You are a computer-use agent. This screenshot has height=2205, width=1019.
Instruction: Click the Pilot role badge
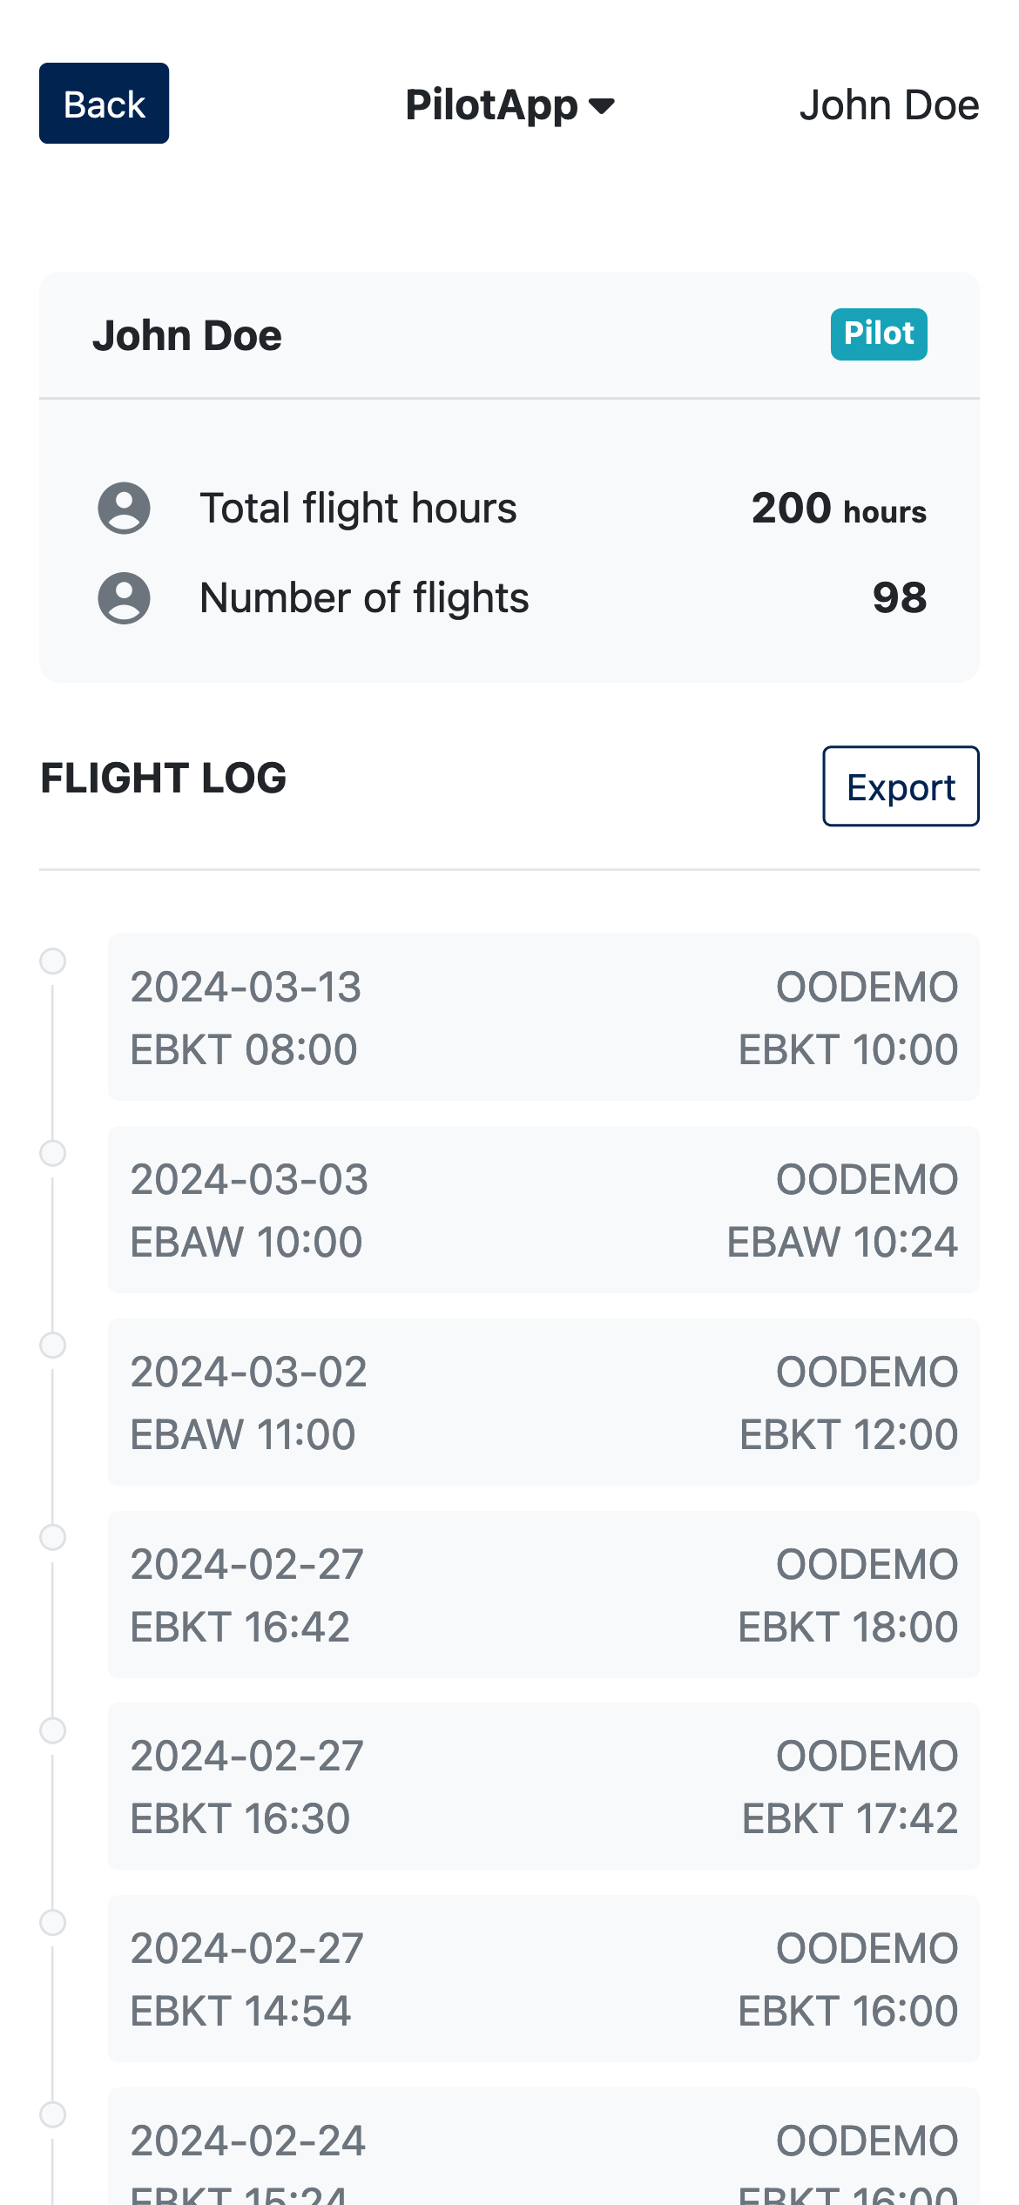click(878, 334)
